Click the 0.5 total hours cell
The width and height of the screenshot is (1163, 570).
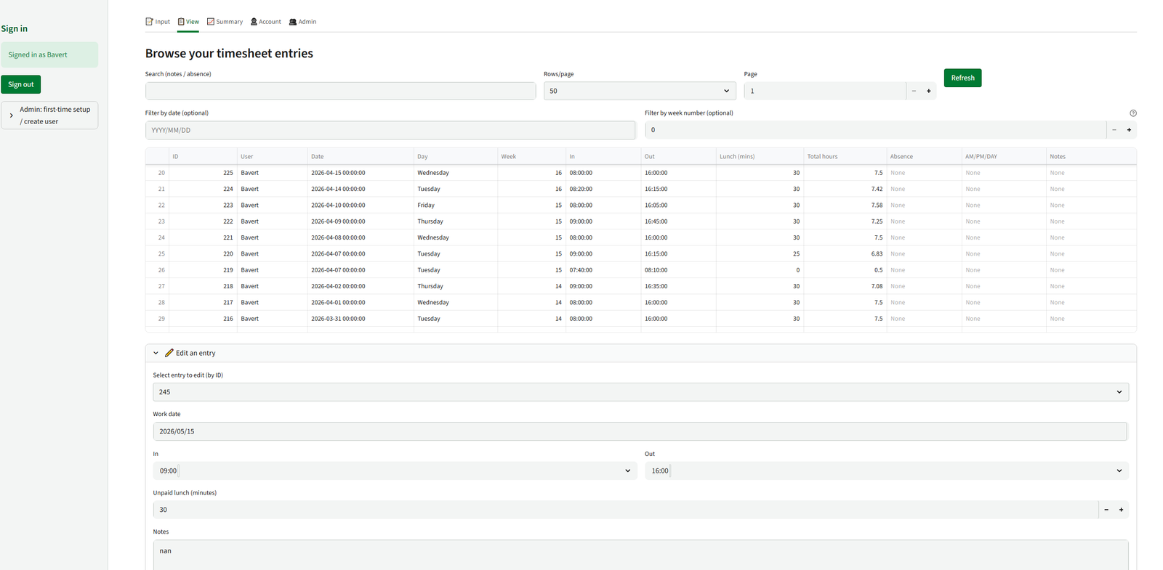[845, 270]
